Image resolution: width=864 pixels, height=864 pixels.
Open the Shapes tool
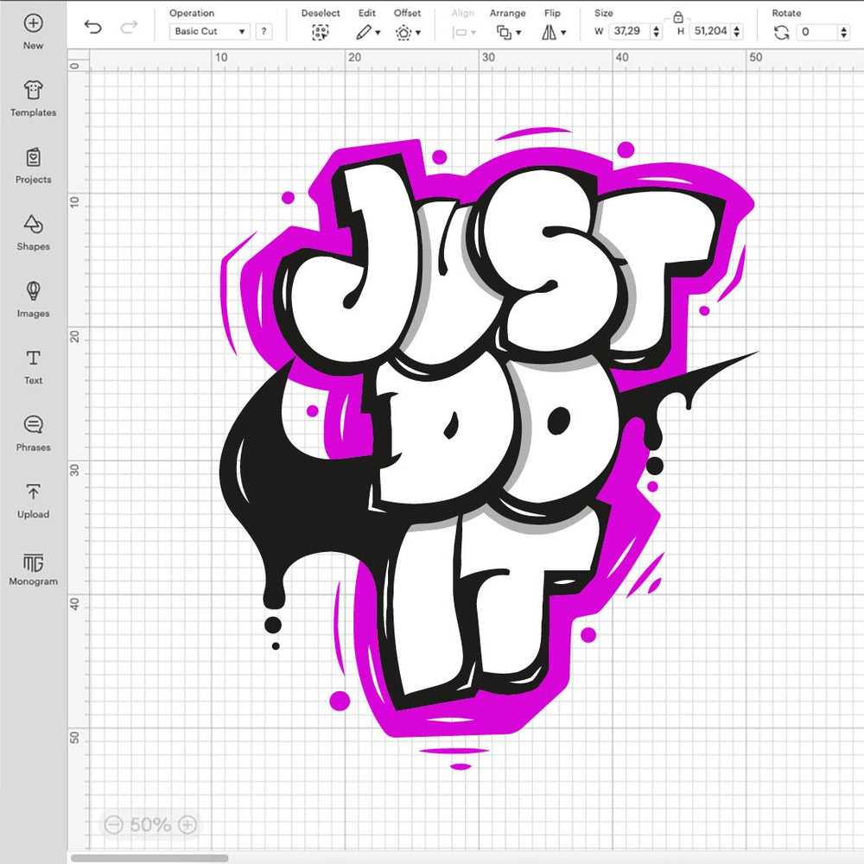[x=33, y=225]
